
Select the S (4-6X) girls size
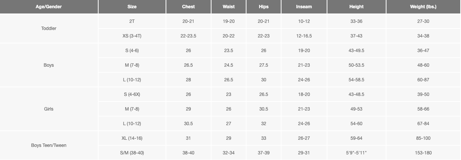pyautogui.click(x=132, y=94)
